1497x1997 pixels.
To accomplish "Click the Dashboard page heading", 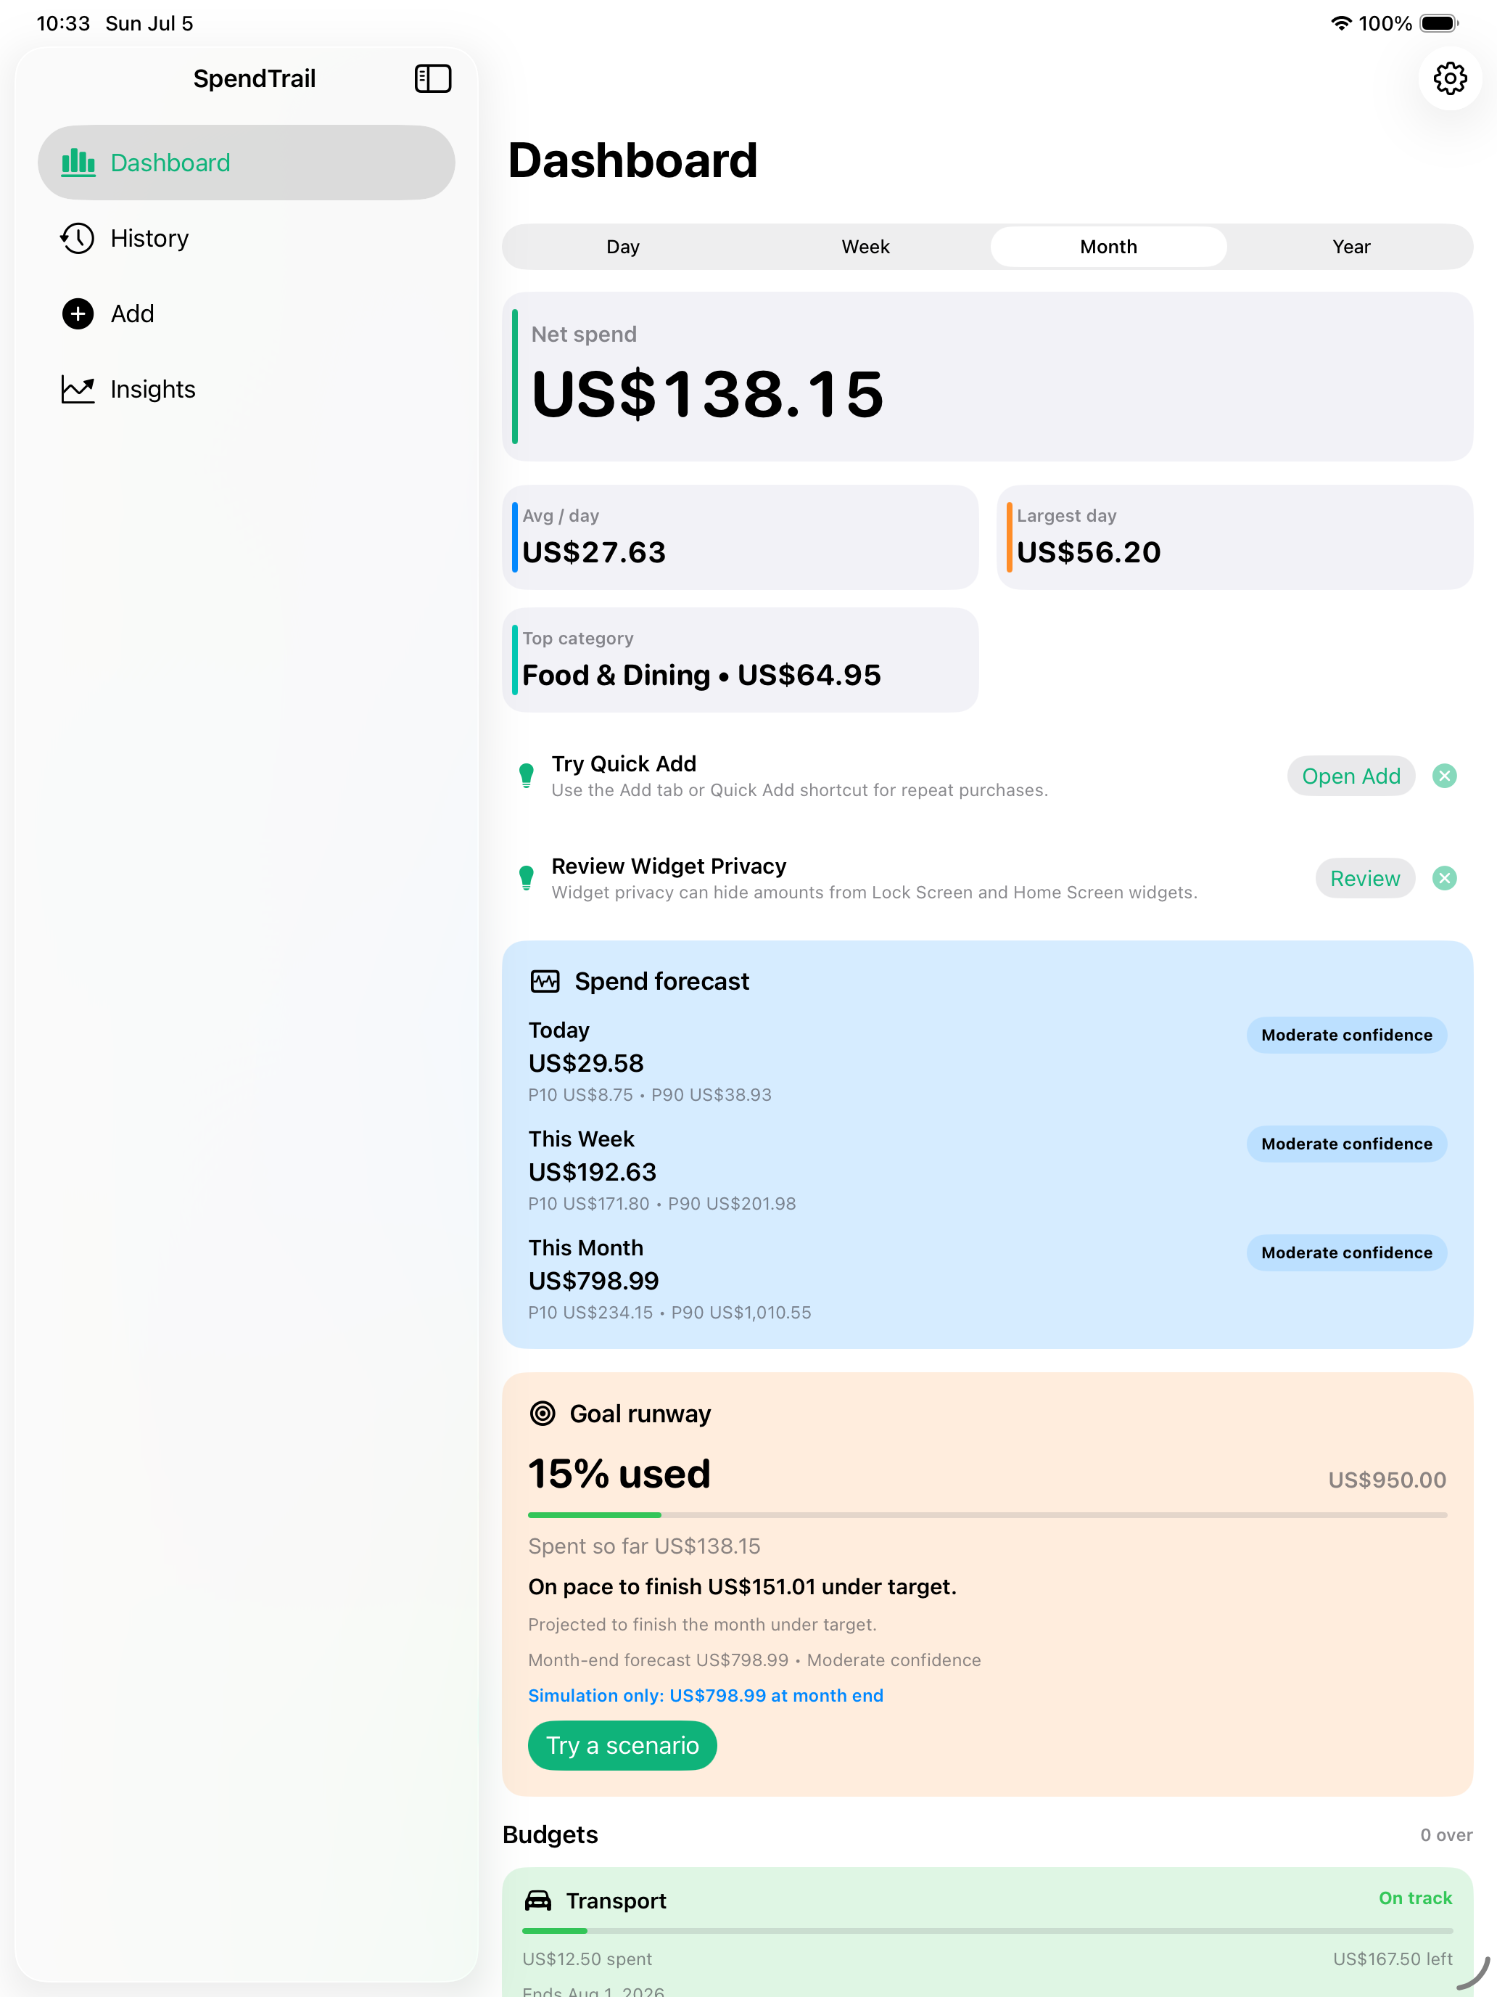I will click(632, 160).
